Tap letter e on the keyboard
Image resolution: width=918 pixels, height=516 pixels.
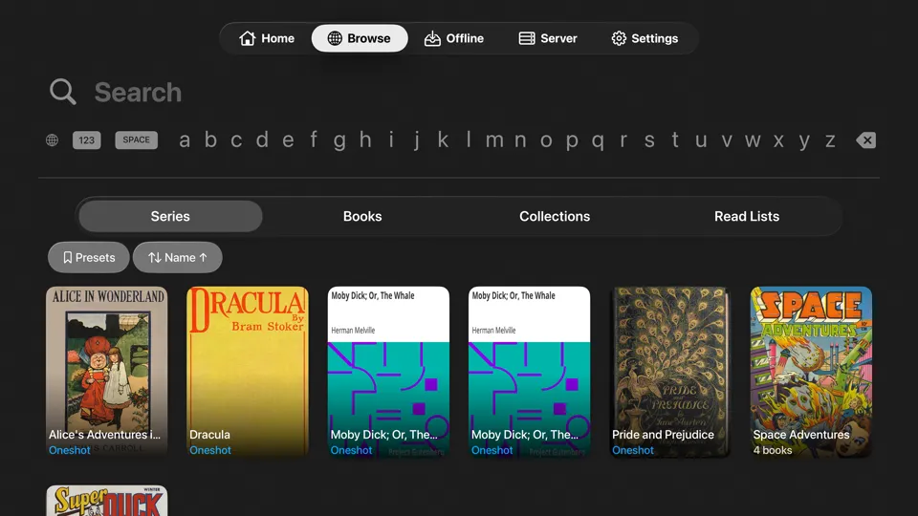tap(288, 140)
